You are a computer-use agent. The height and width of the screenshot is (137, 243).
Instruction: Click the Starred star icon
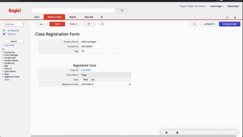(x=4, y=34)
